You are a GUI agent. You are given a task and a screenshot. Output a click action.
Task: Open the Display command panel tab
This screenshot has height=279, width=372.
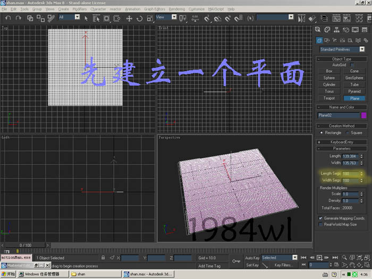click(355, 30)
